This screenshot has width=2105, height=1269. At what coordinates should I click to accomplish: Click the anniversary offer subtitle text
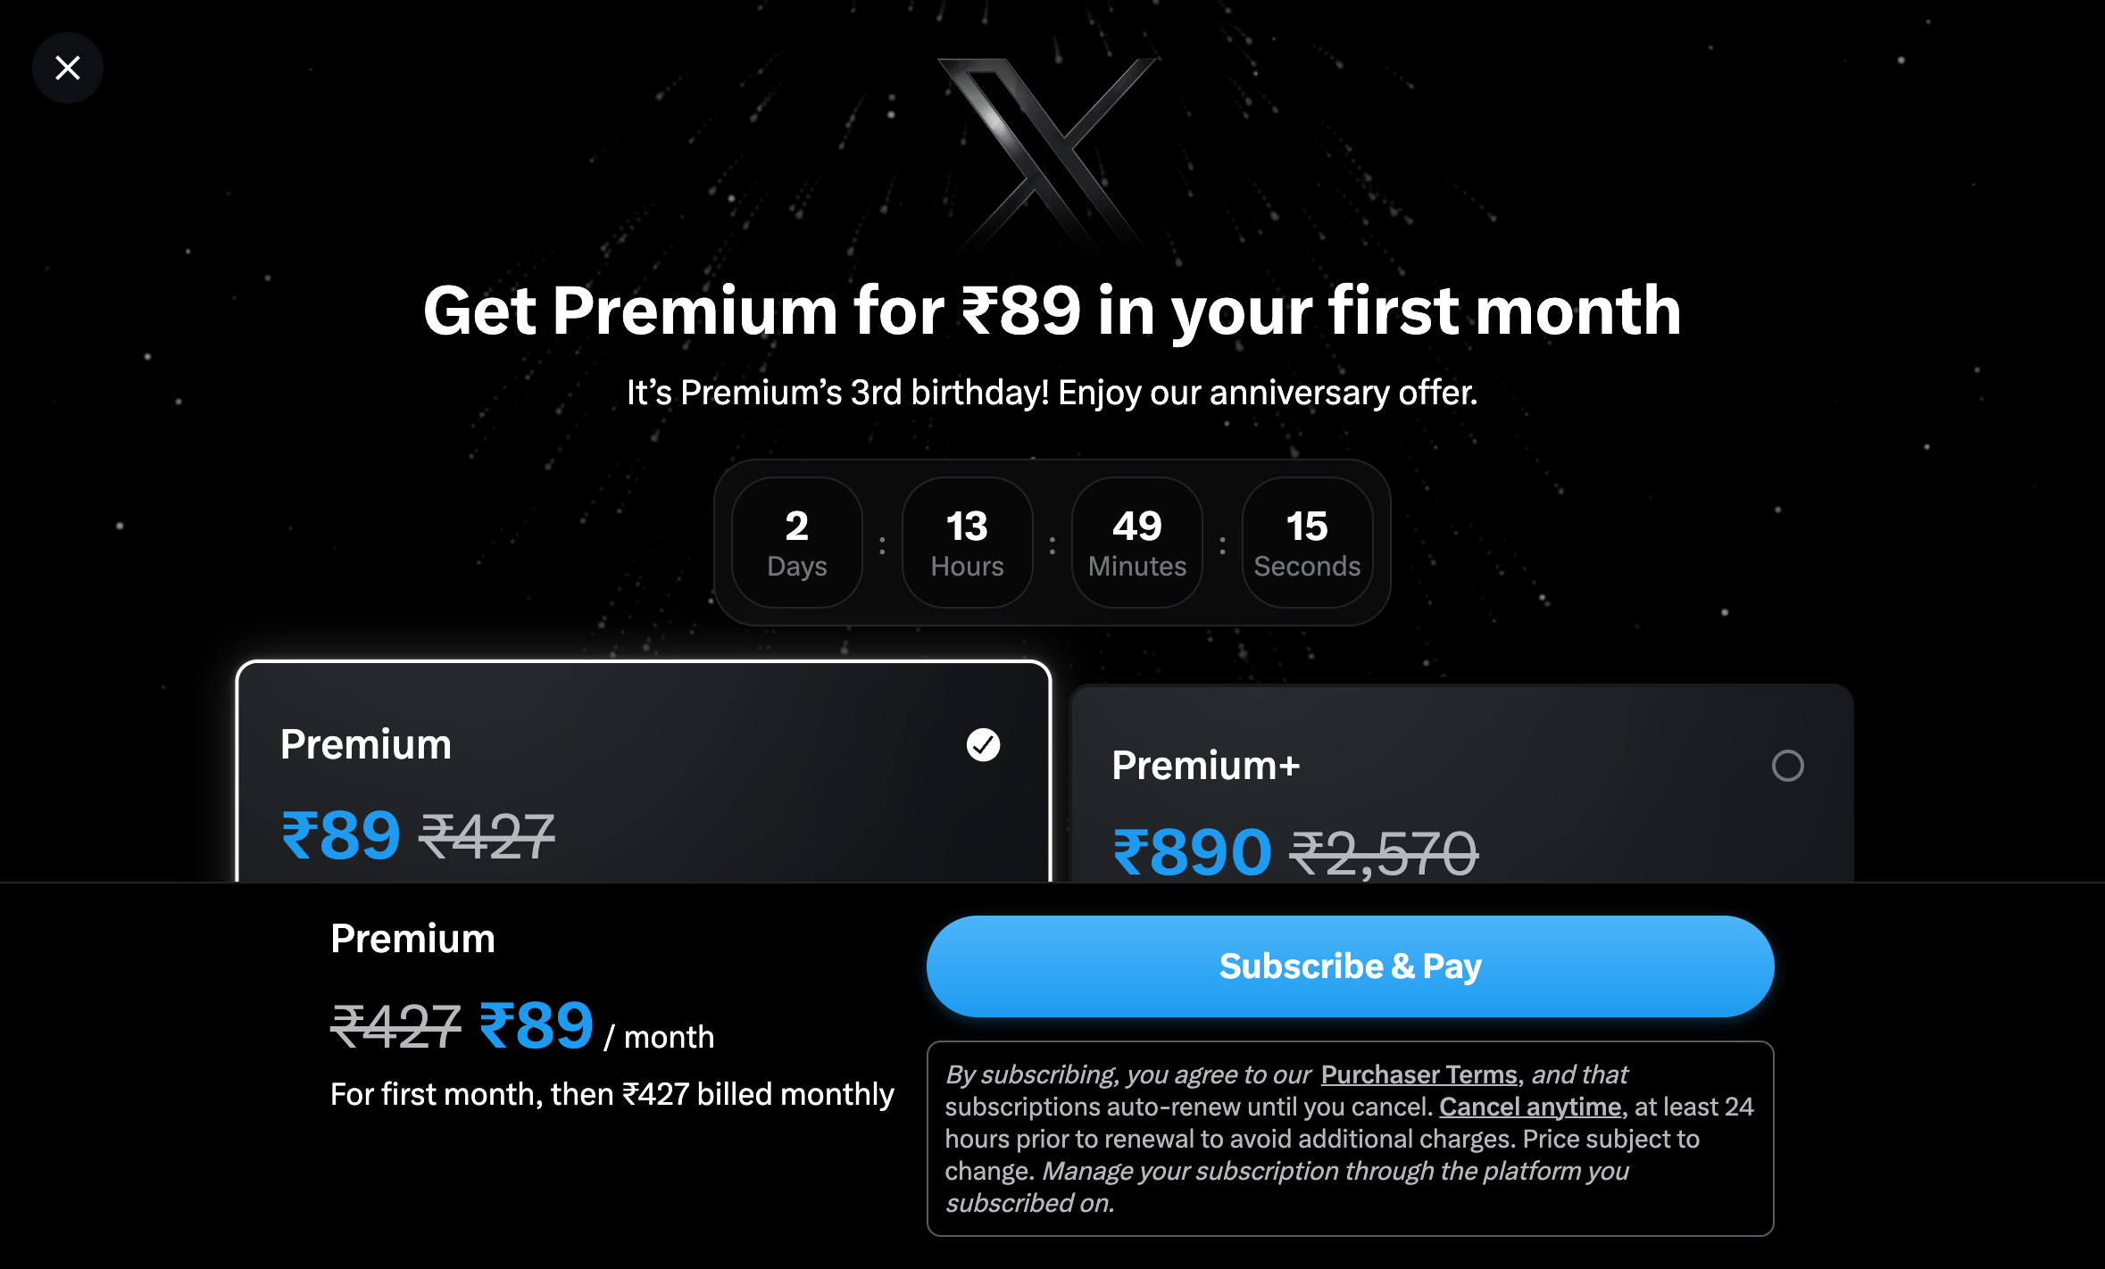click(x=1052, y=393)
